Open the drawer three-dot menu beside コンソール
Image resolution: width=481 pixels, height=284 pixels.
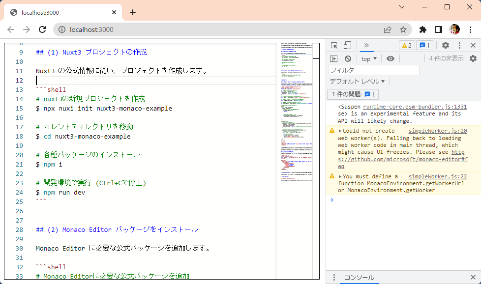click(x=334, y=277)
